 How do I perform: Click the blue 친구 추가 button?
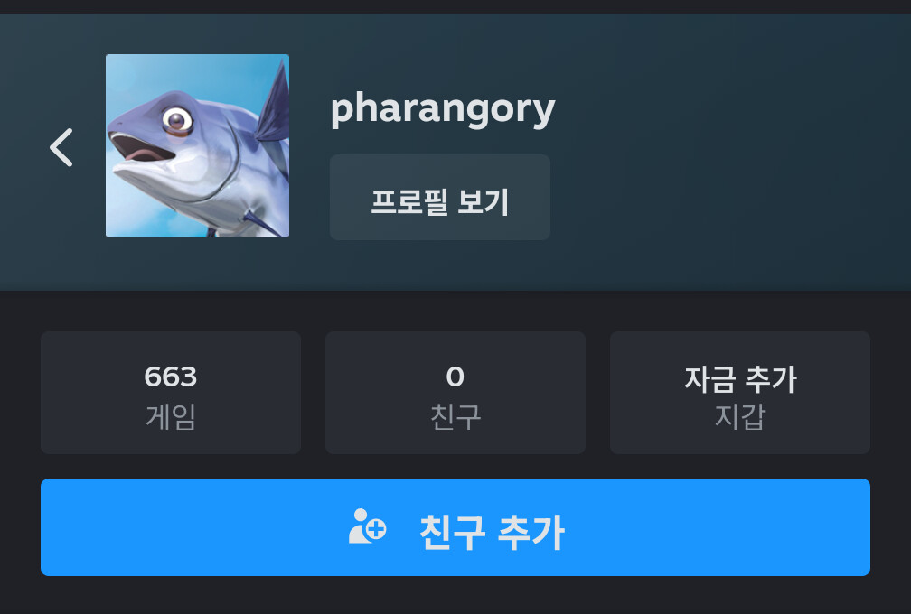click(x=455, y=527)
